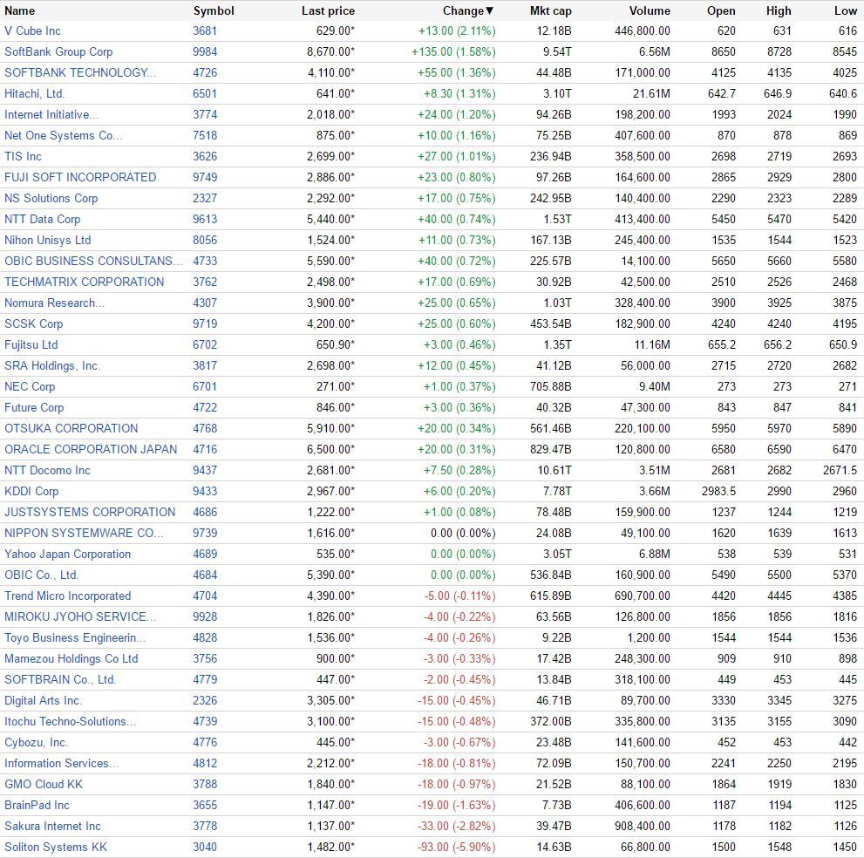
Task: Open V Cube Inc stock page
Action: point(32,31)
